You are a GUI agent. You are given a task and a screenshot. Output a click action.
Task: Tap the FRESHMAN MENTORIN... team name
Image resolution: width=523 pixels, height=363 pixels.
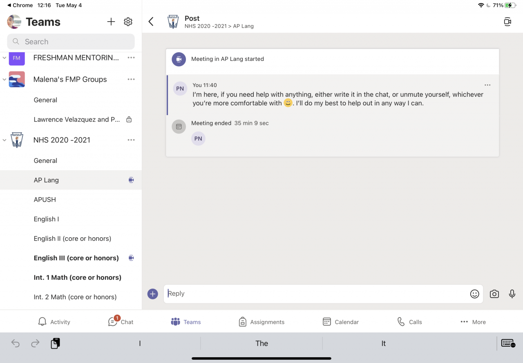(x=76, y=58)
